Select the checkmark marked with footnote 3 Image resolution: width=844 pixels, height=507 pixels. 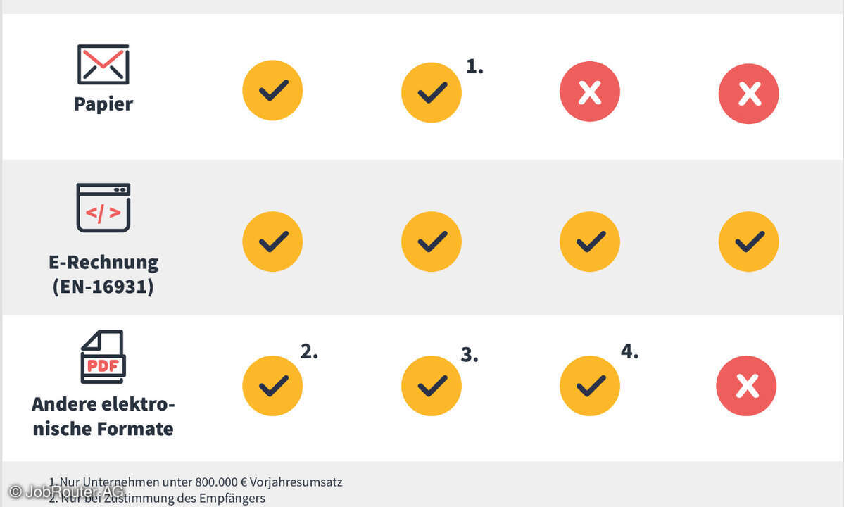(x=431, y=386)
